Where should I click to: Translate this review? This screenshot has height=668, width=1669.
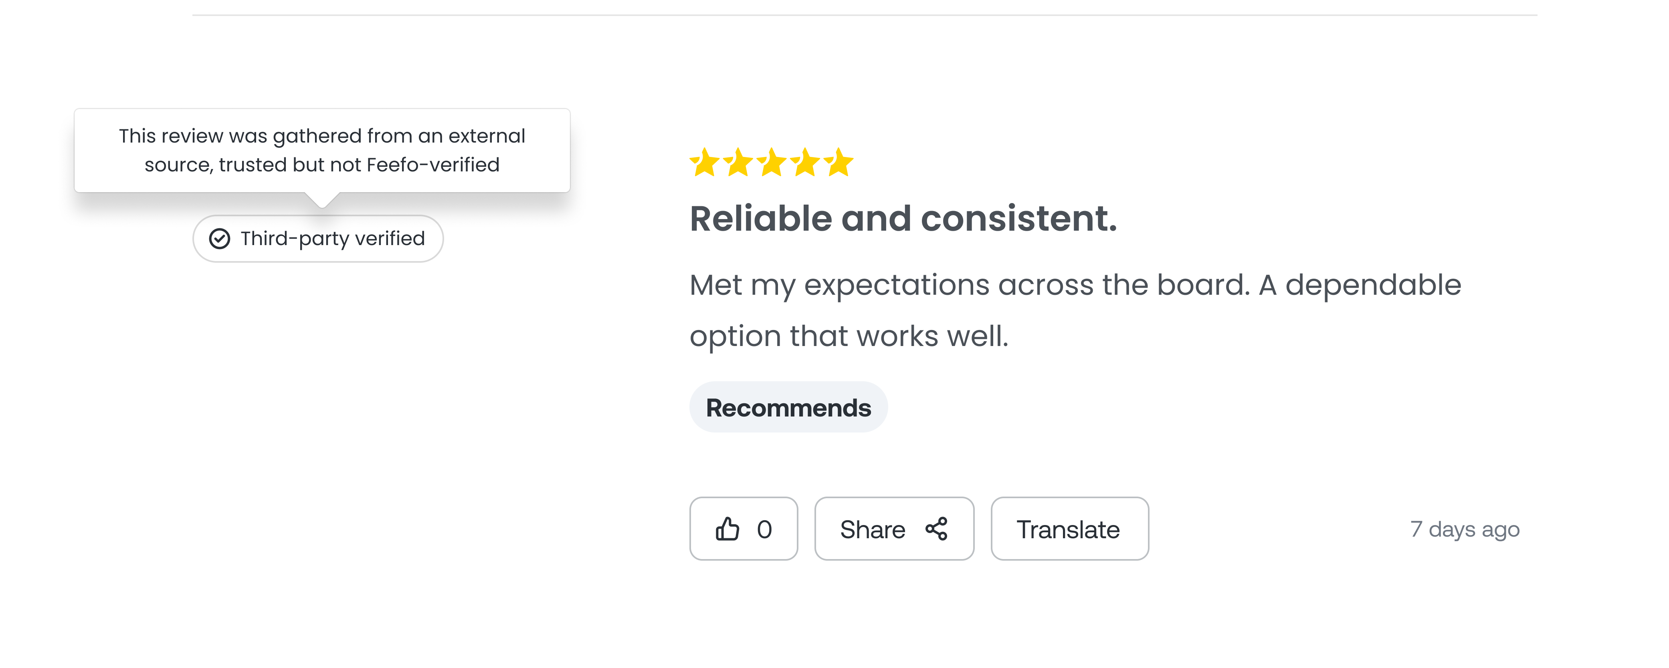(1069, 529)
